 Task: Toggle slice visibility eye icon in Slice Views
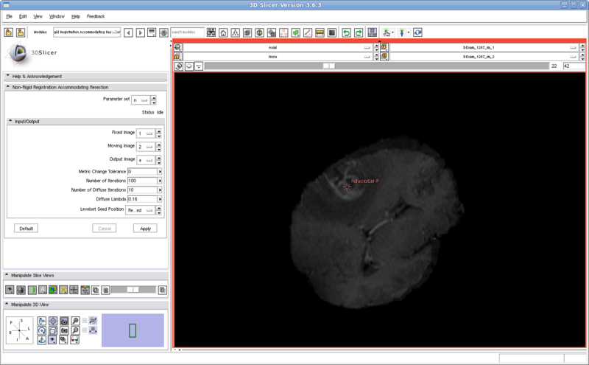click(x=10, y=290)
